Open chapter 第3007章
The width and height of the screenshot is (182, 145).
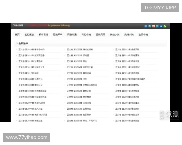130,79
